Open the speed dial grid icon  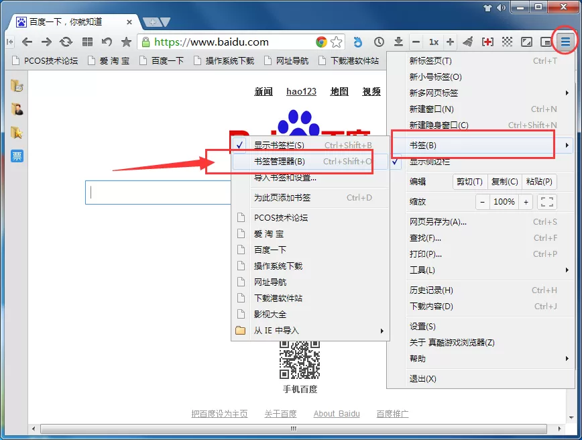[x=87, y=42]
